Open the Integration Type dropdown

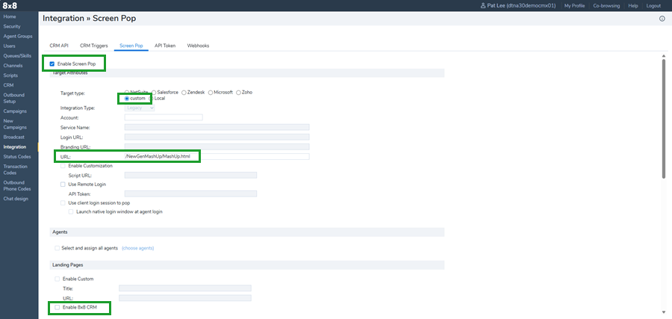click(140, 108)
